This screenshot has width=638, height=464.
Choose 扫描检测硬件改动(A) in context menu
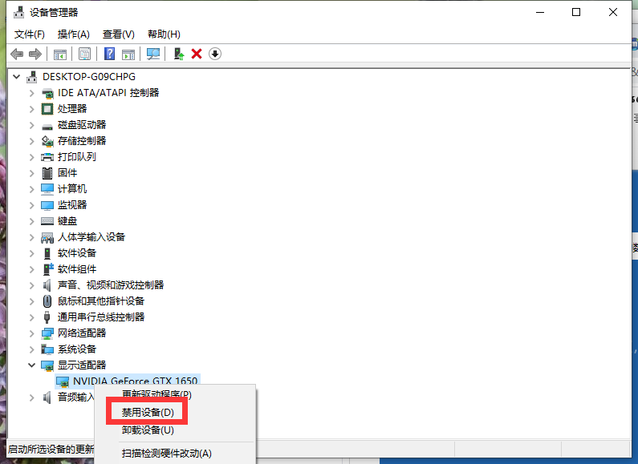[x=166, y=453]
